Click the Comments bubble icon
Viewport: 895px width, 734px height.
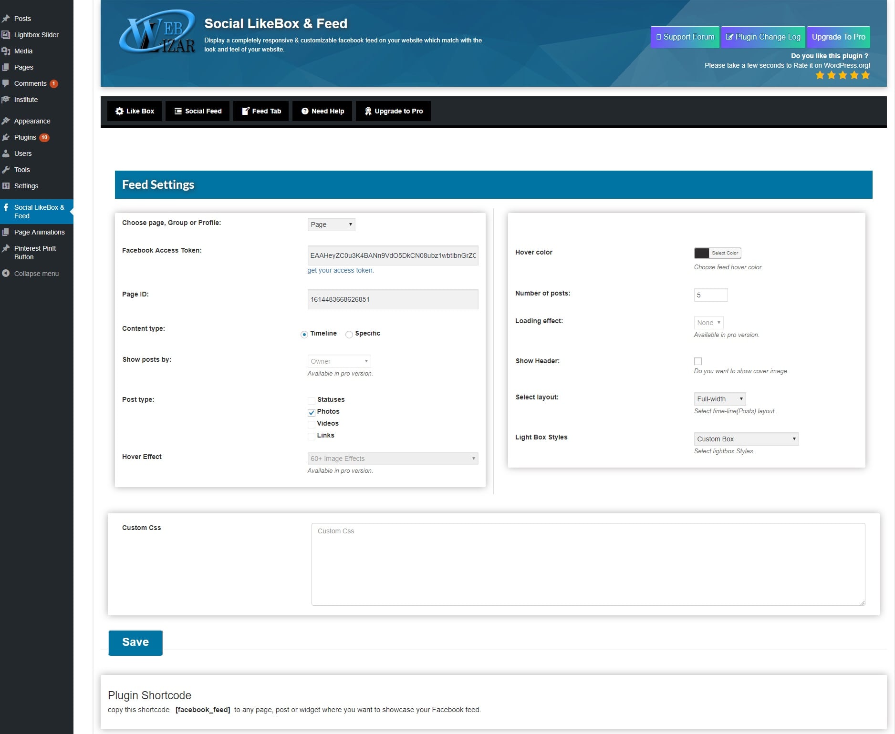[6, 83]
